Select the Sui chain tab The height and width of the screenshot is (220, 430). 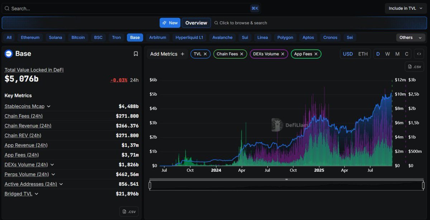[x=245, y=37]
